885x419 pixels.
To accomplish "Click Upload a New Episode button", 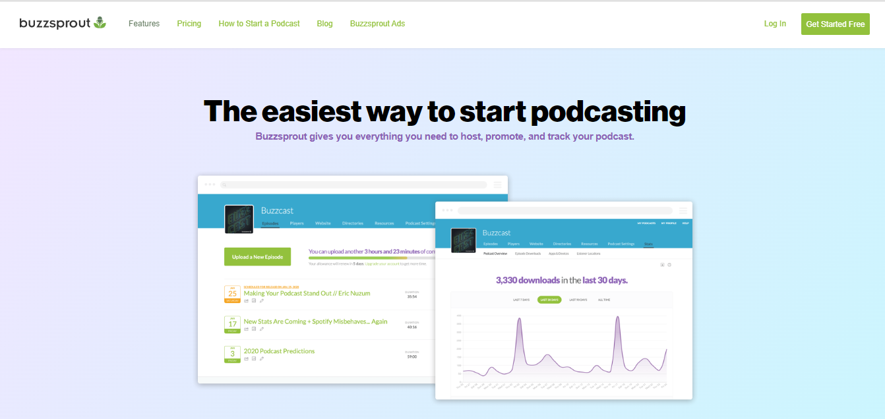I will (257, 257).
